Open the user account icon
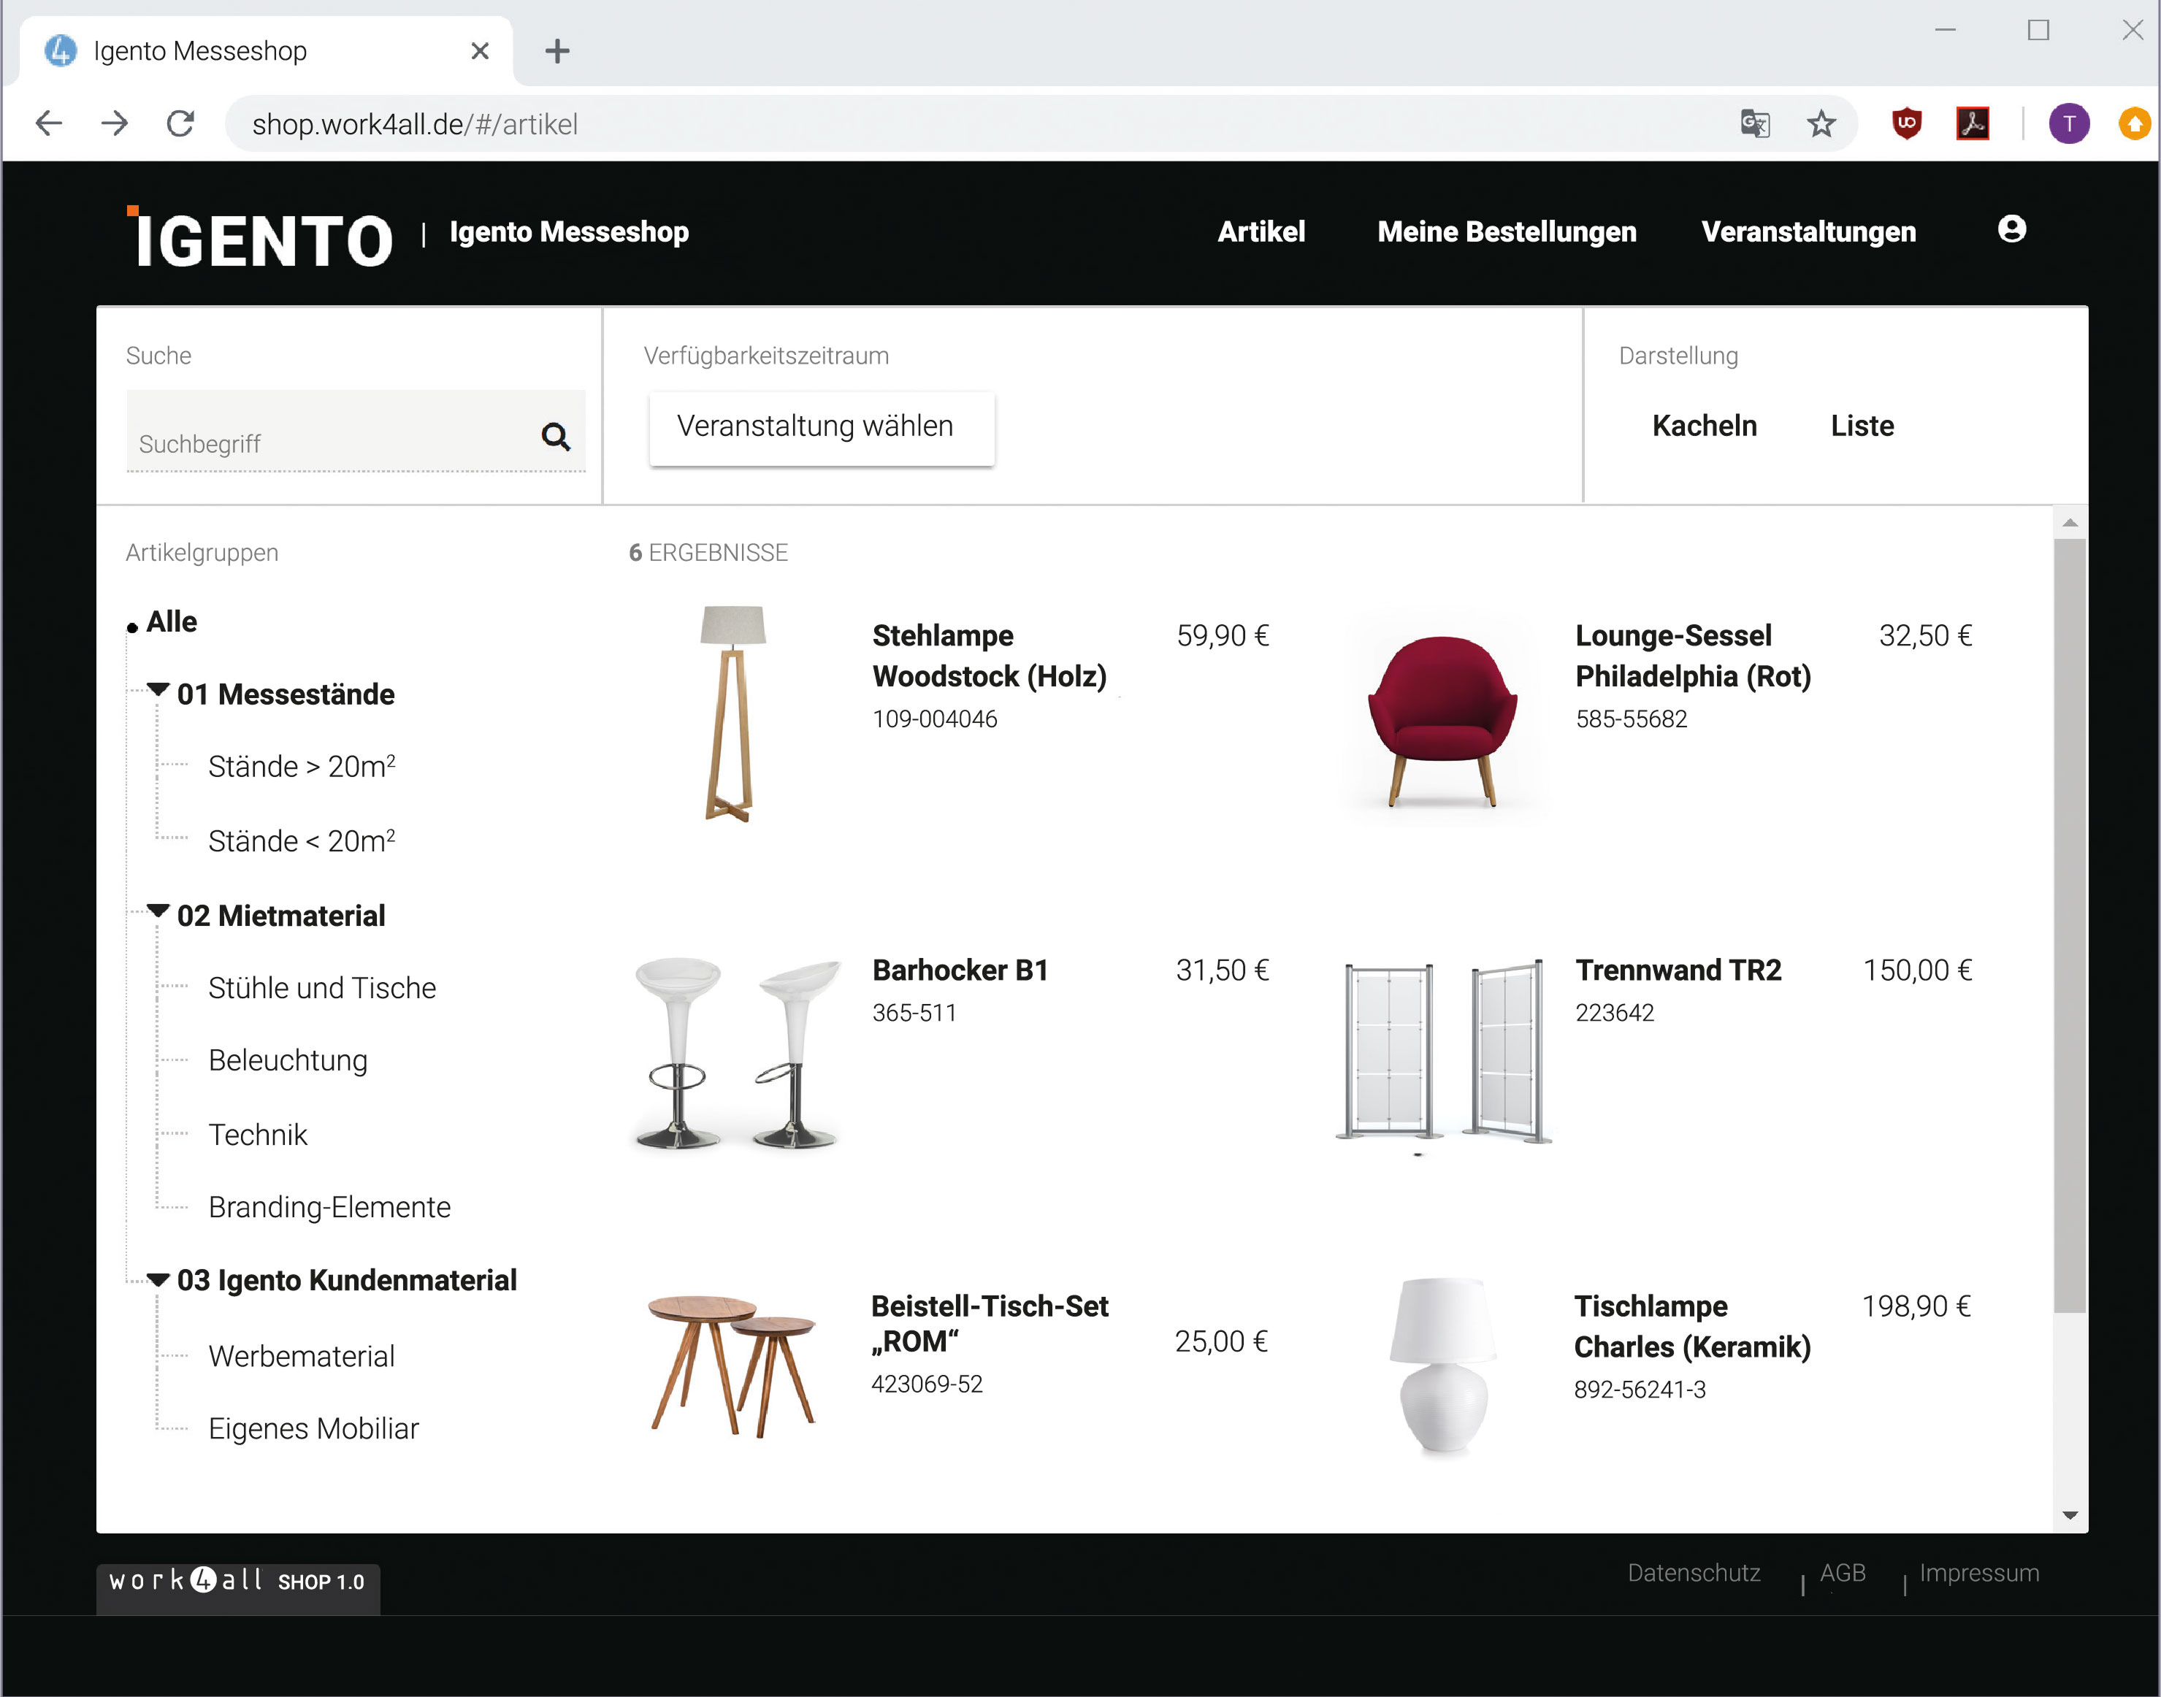This screenshot has width=2161, height=1697. (2011, 229)
